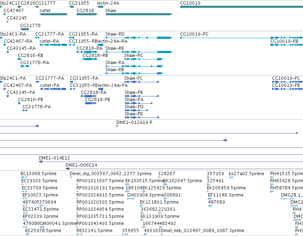Select the CG42467-RA transcript label
The height and width of the screenshot is (236, 303).
point(18,41)
